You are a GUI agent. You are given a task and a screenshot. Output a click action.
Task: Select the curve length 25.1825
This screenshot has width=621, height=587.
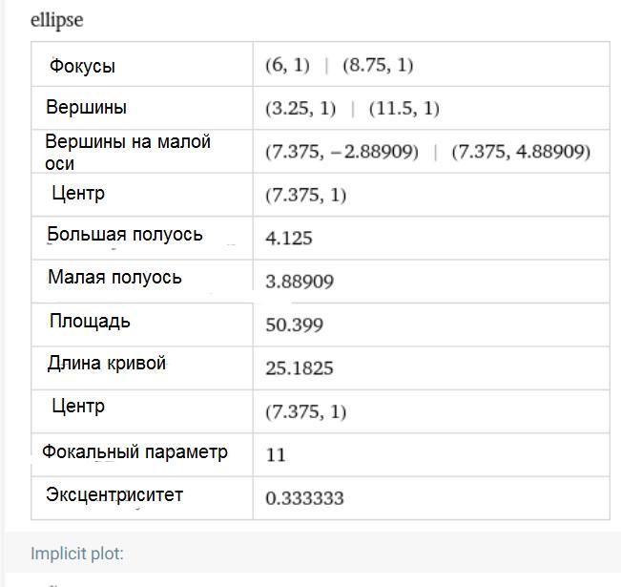[x=300, y=368]
